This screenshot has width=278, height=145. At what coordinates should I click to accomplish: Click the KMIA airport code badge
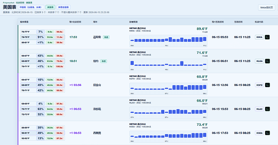click(x=259, y=37)
